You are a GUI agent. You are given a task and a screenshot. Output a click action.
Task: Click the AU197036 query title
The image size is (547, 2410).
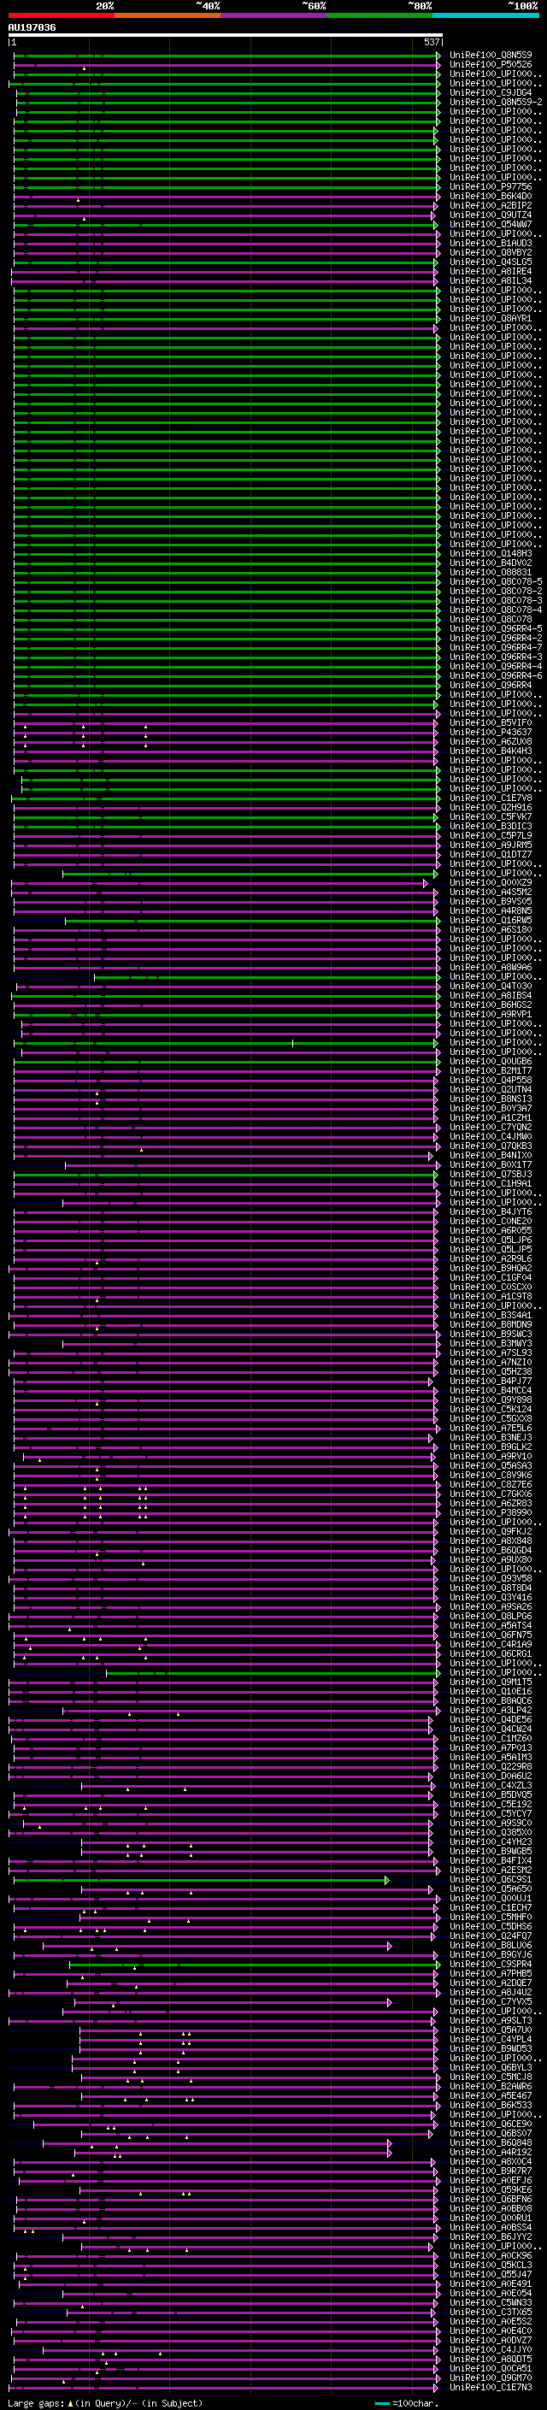click(x=32, y=28)
